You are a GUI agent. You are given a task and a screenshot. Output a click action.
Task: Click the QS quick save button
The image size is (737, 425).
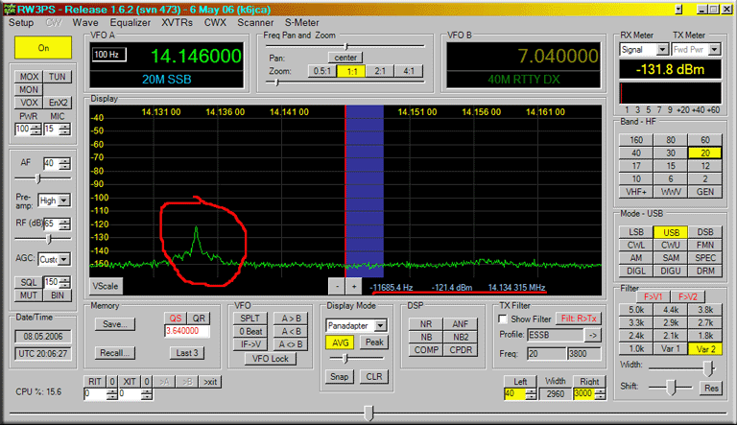point(175,319)
